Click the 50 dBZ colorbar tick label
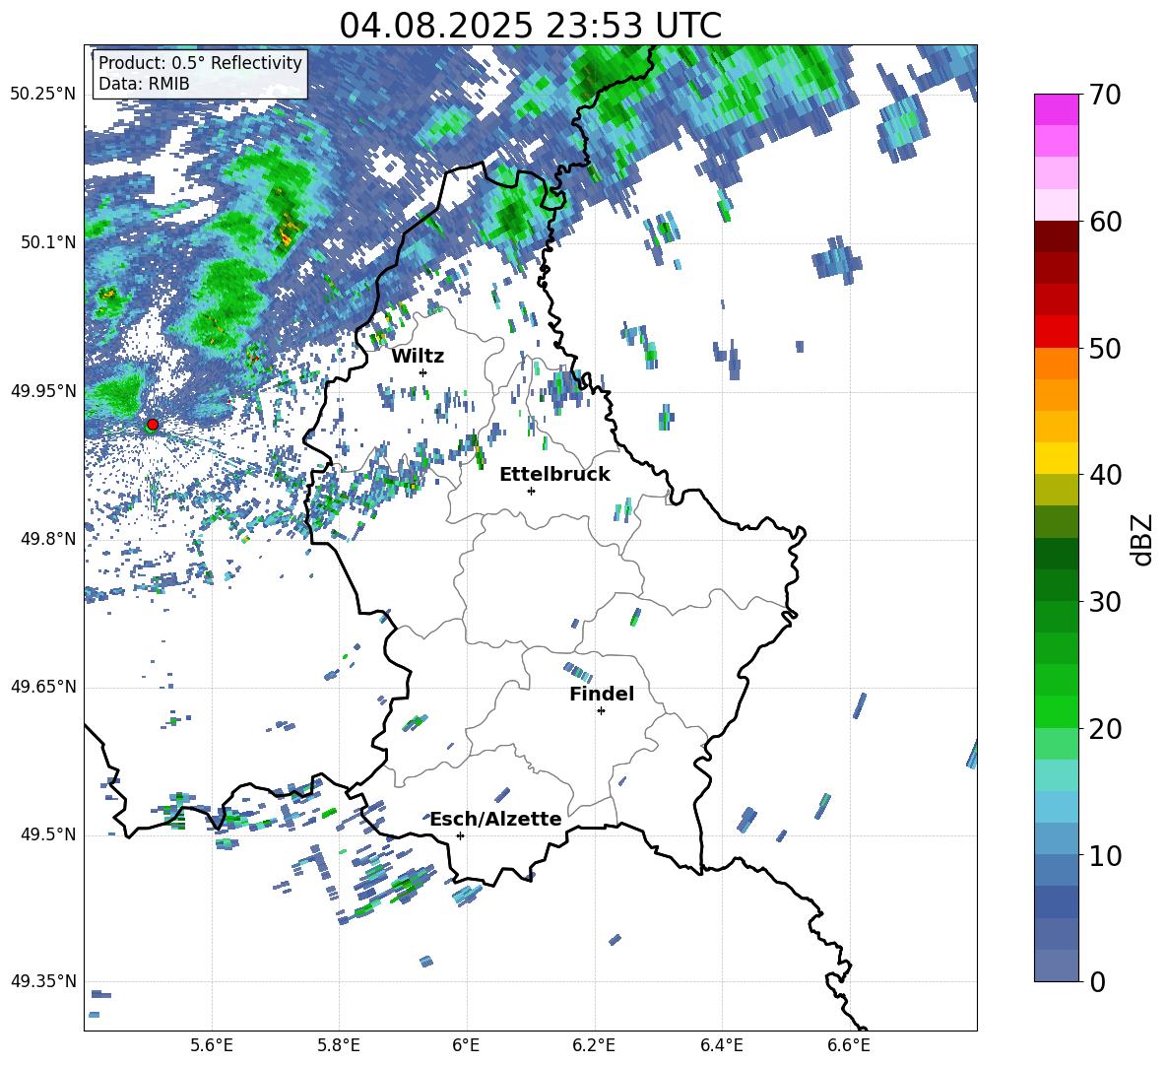The height and width of the screenshot is (1065, 1166). tap(1105, 349)
